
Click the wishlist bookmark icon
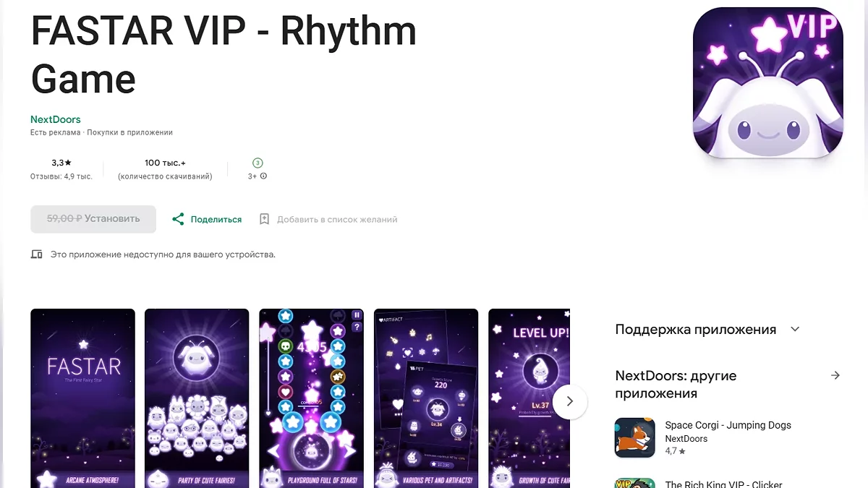tap(264, 219)
